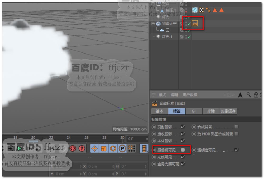This screenshot has width=264, height=179.
Task: Click the timeline ruler at frame 26
Action: tap(87, 138)
